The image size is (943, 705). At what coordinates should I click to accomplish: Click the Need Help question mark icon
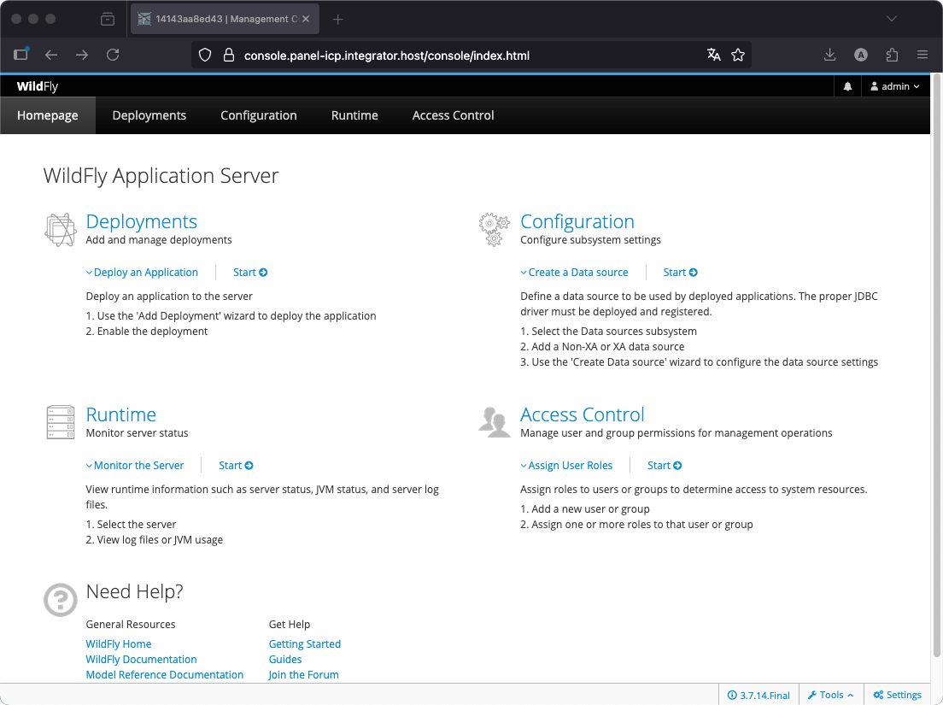61,600
